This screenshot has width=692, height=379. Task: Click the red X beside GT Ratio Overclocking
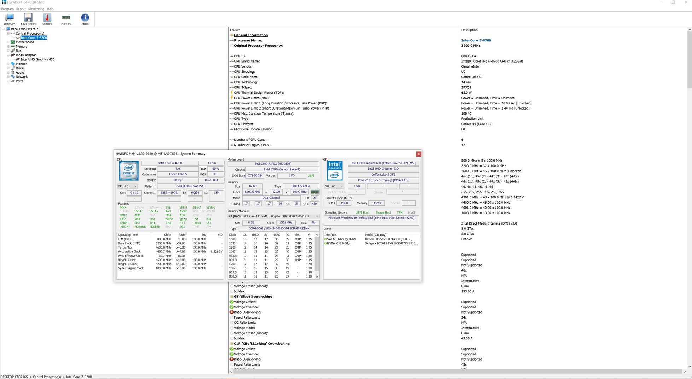click(x=232, y=312)
